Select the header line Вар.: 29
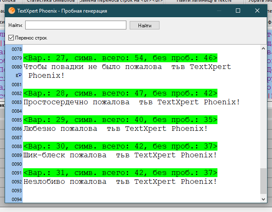272x212 pixels. coord(120,120)
